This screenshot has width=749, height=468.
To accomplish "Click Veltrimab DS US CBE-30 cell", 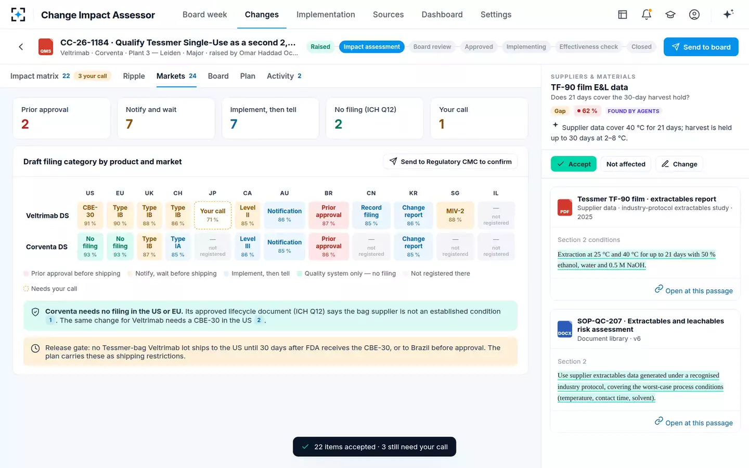I will 90,215.
